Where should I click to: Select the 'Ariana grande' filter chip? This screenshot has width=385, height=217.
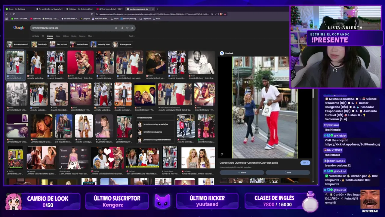coord(122,44)
